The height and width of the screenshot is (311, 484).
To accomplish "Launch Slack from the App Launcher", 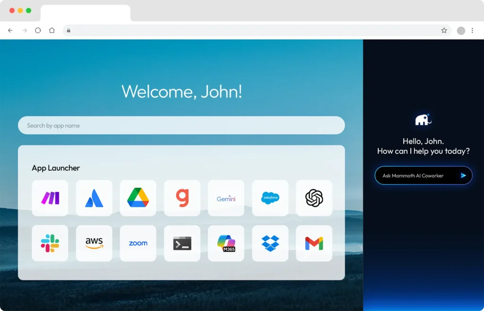I will point(50,244).
